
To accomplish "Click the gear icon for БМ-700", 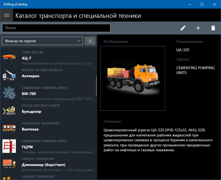I will pos(9,93).
